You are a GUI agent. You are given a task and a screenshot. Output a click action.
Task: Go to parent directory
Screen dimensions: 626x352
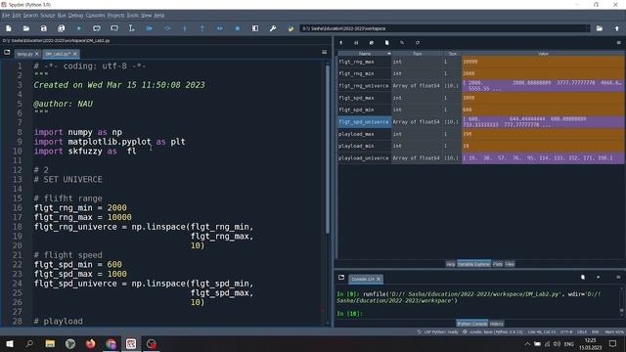pyautogui.click(x=617, y=28)
